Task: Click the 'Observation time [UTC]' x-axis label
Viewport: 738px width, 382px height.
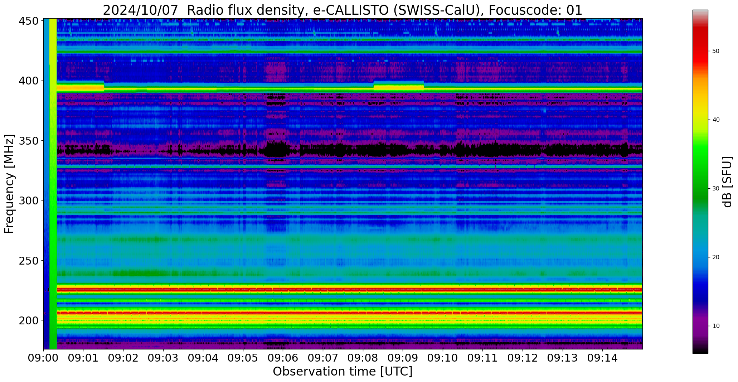Action: pyautogui.click(x=343, y=371)
